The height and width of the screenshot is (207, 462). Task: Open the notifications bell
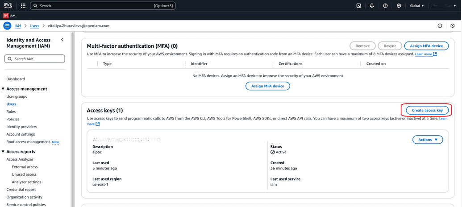pyautogui.click(x=372, y=6)
